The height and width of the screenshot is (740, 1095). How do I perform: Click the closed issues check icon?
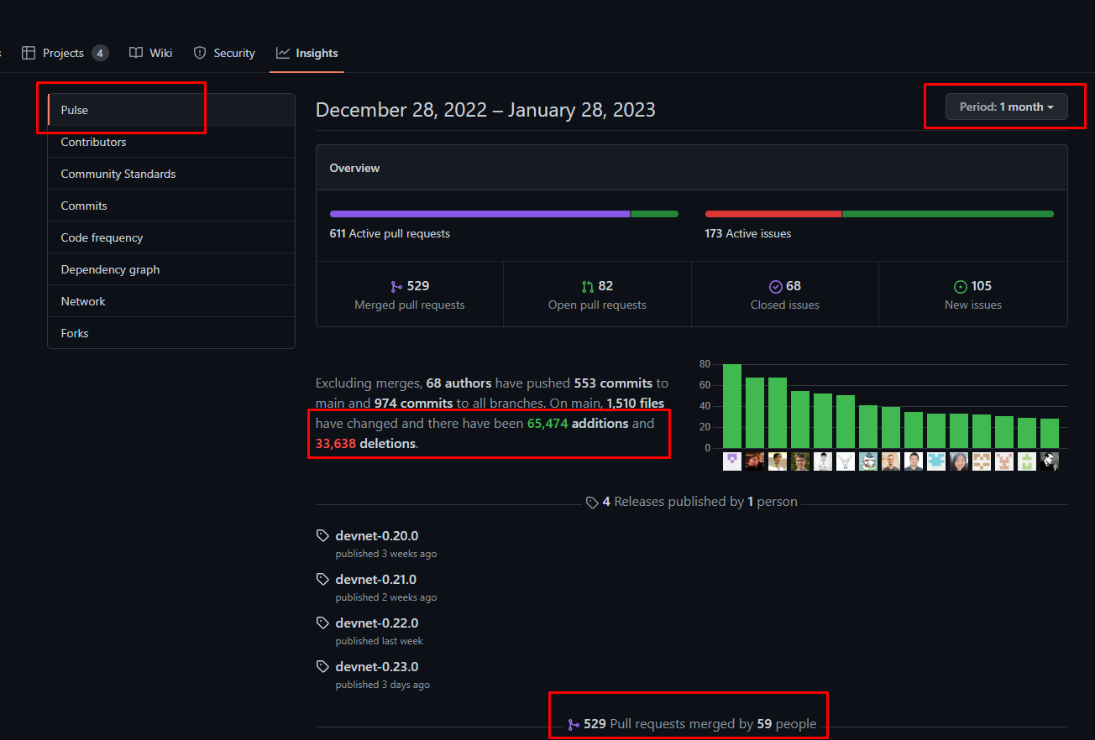776,287
